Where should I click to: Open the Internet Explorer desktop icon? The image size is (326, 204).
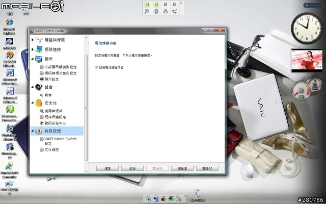9,27
